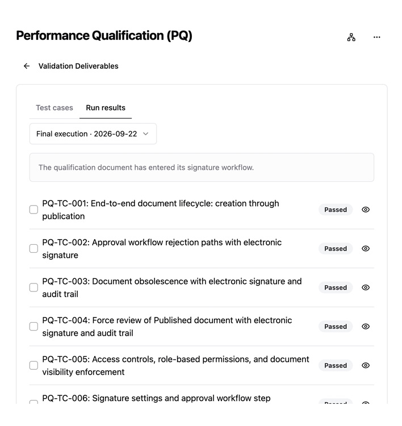Select the Run results tab

[x=106, y=107]
